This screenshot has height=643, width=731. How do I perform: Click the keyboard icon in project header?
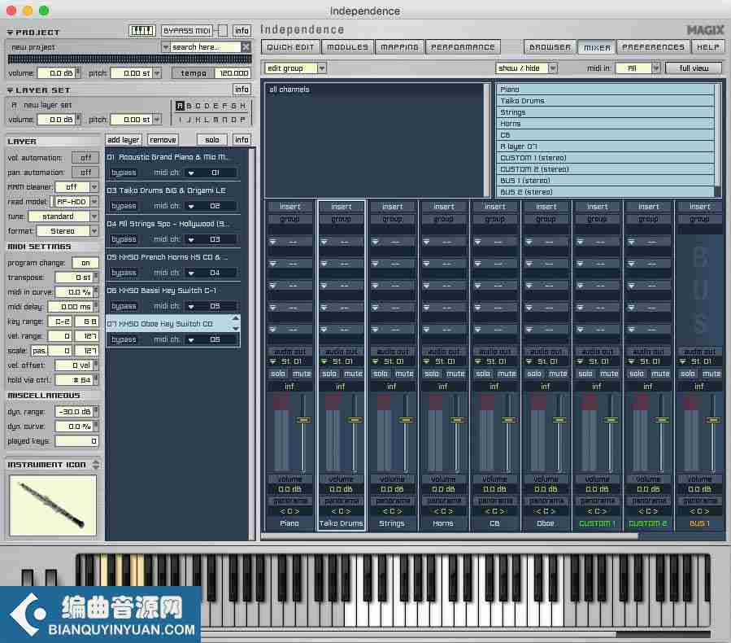pyautogui.click(x=141, y=31)
